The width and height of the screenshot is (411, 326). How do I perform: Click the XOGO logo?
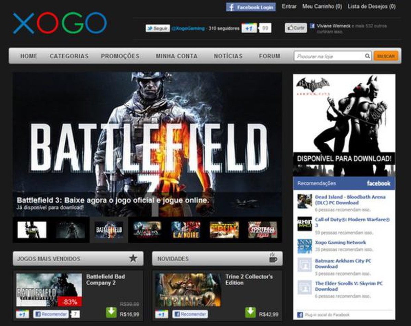[x=60, y=23]
